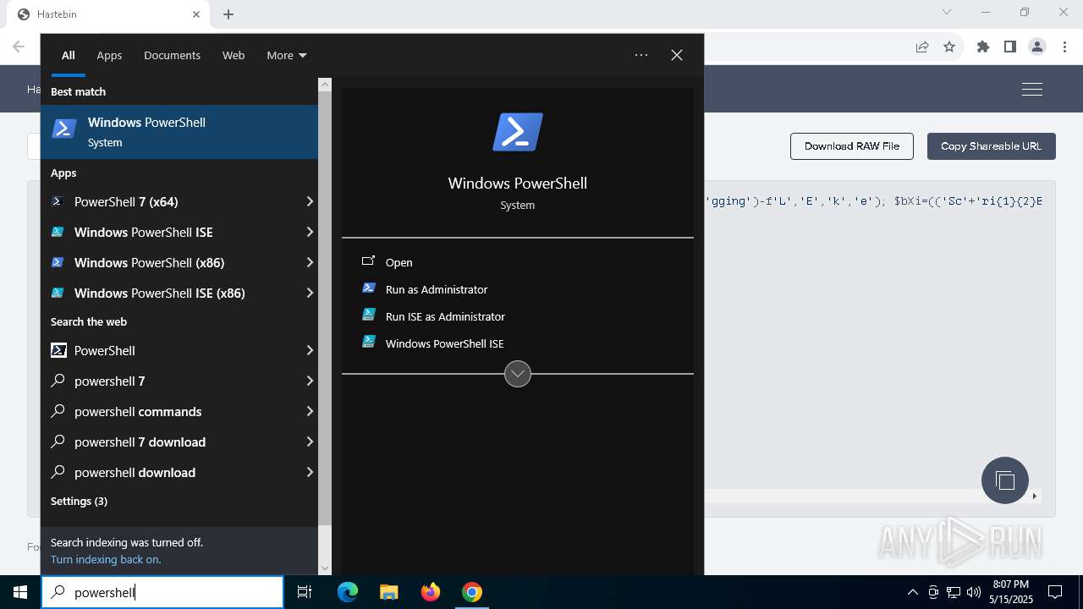1083x609 pixels.
Task: Open a new Chrome tab
Action: click(228, 14)
